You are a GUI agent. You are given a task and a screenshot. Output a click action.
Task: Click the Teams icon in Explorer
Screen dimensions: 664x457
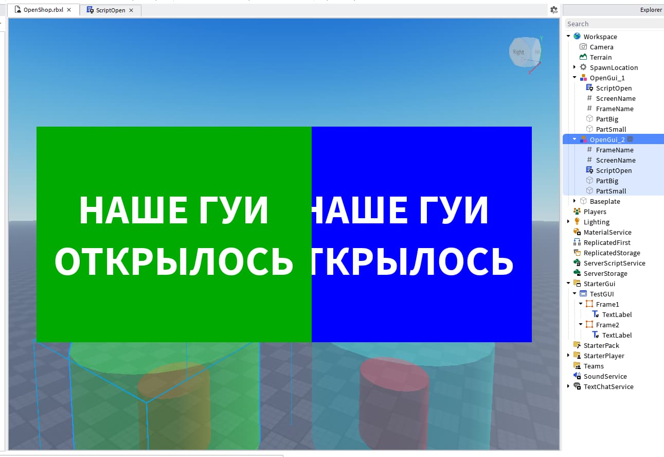(577, 366)
